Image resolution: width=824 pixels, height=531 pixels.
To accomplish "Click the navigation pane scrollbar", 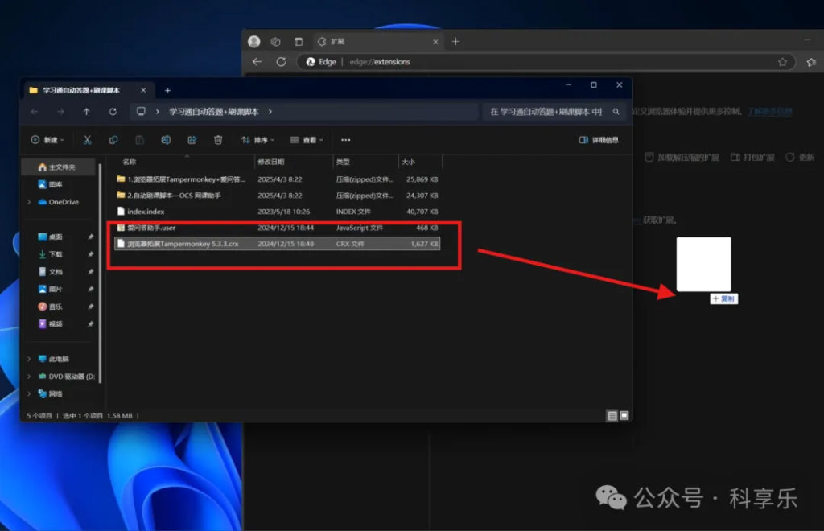I will click(x=100, y=273).
